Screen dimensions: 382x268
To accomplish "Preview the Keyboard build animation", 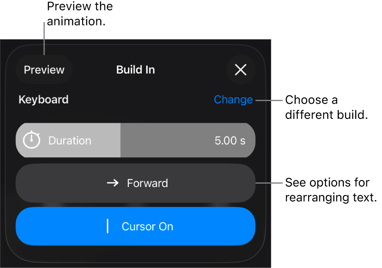I will pyautogui.click(x=44, y=69).
